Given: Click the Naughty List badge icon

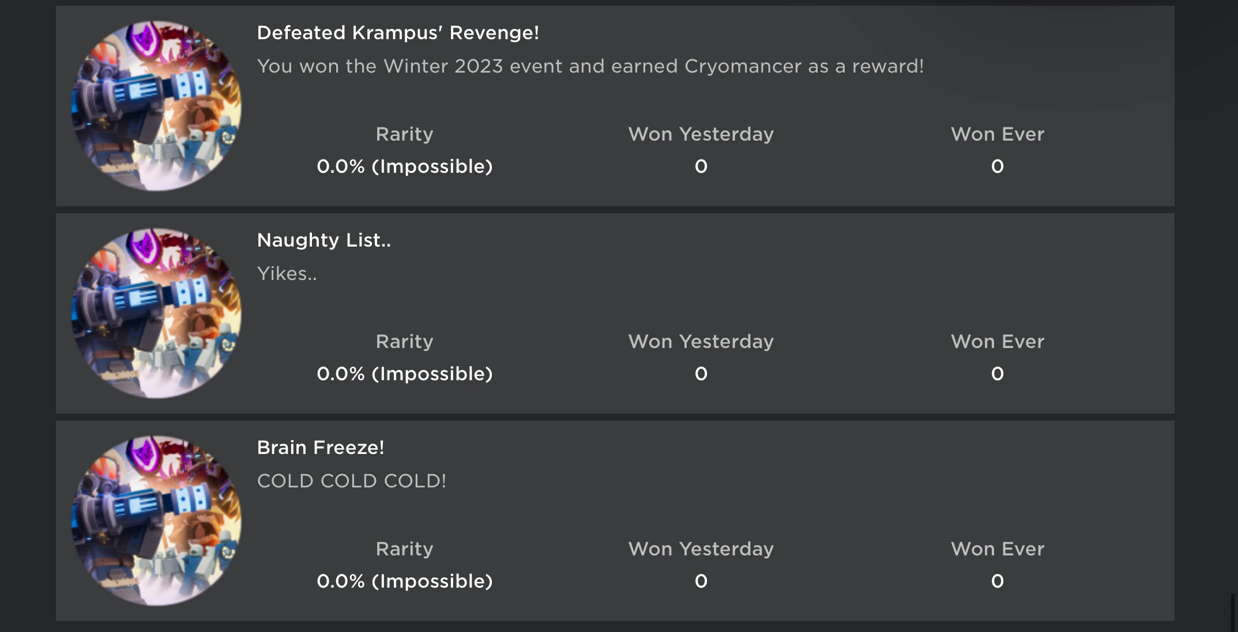Looking at the screenshot, I should pos(156,313).
